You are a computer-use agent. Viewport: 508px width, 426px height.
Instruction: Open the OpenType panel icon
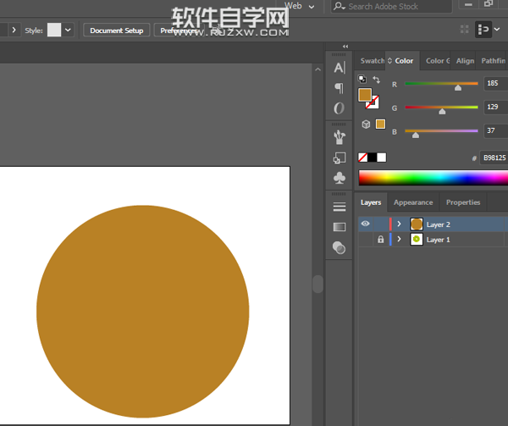pyautogui.click(x=339, y=108)
